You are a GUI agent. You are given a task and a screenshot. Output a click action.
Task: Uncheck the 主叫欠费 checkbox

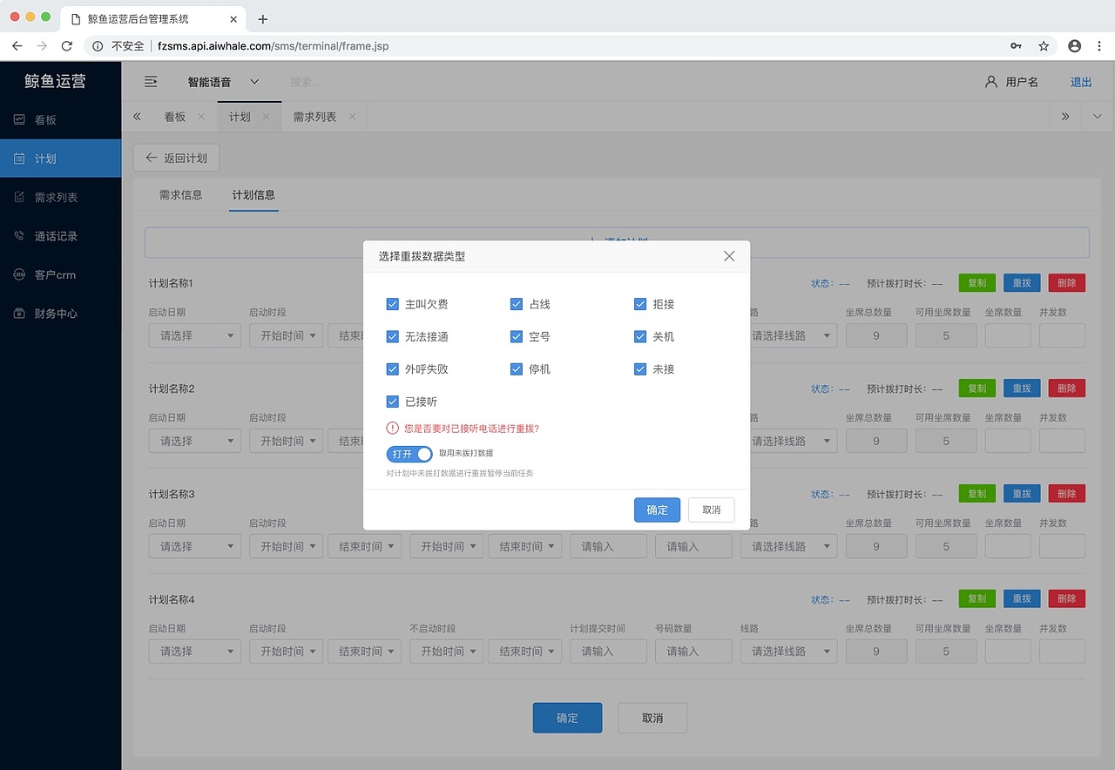[x=392, y=304]
